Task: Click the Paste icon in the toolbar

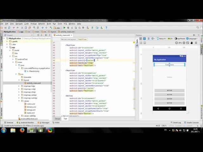Action: [x=29, y=28]
